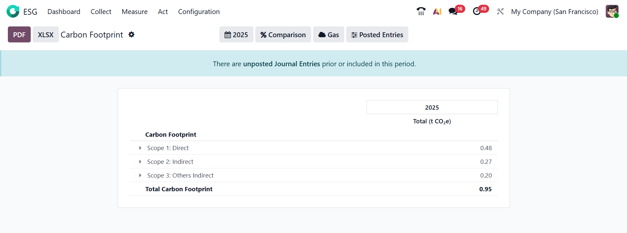The image size is (627, 233).
Task: Open the 2025 date period dropdown
Action: pyautogui.click(x=236, y=35)
